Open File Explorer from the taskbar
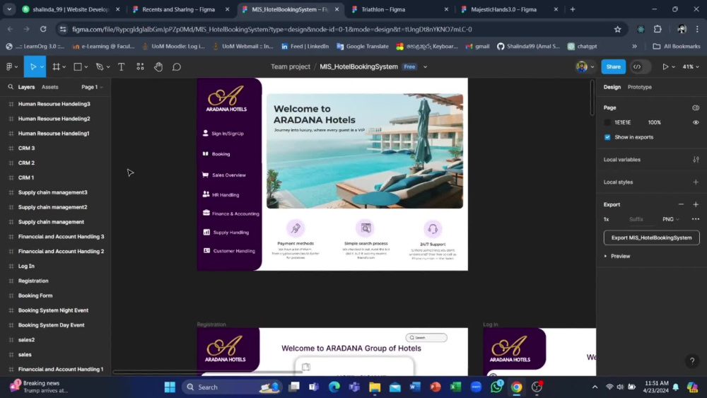Viewport: 707px width, 398px height. pos(375,387)
